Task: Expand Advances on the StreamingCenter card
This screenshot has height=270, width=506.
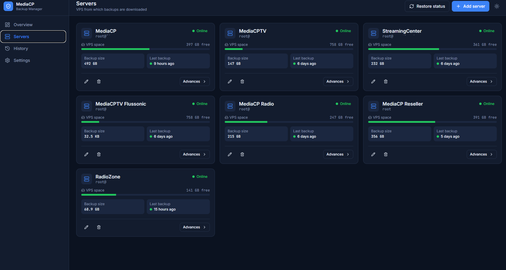Action: [x=482, y=81]
